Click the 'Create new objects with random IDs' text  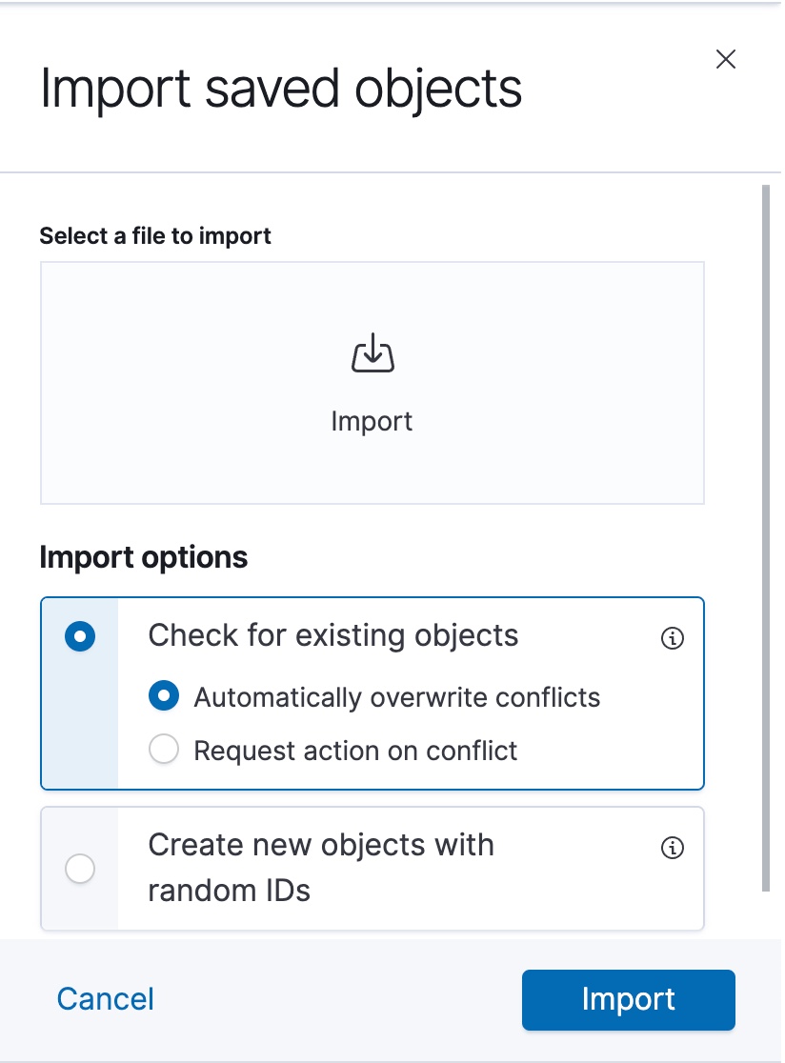coord(321,868)
